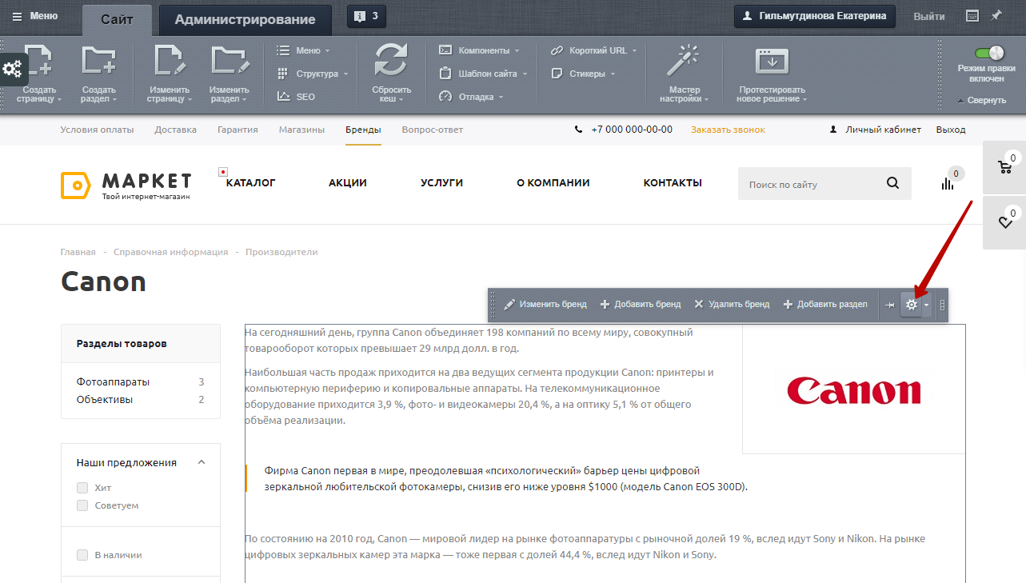Open the favorites heart icon

tap(1004, 223)
